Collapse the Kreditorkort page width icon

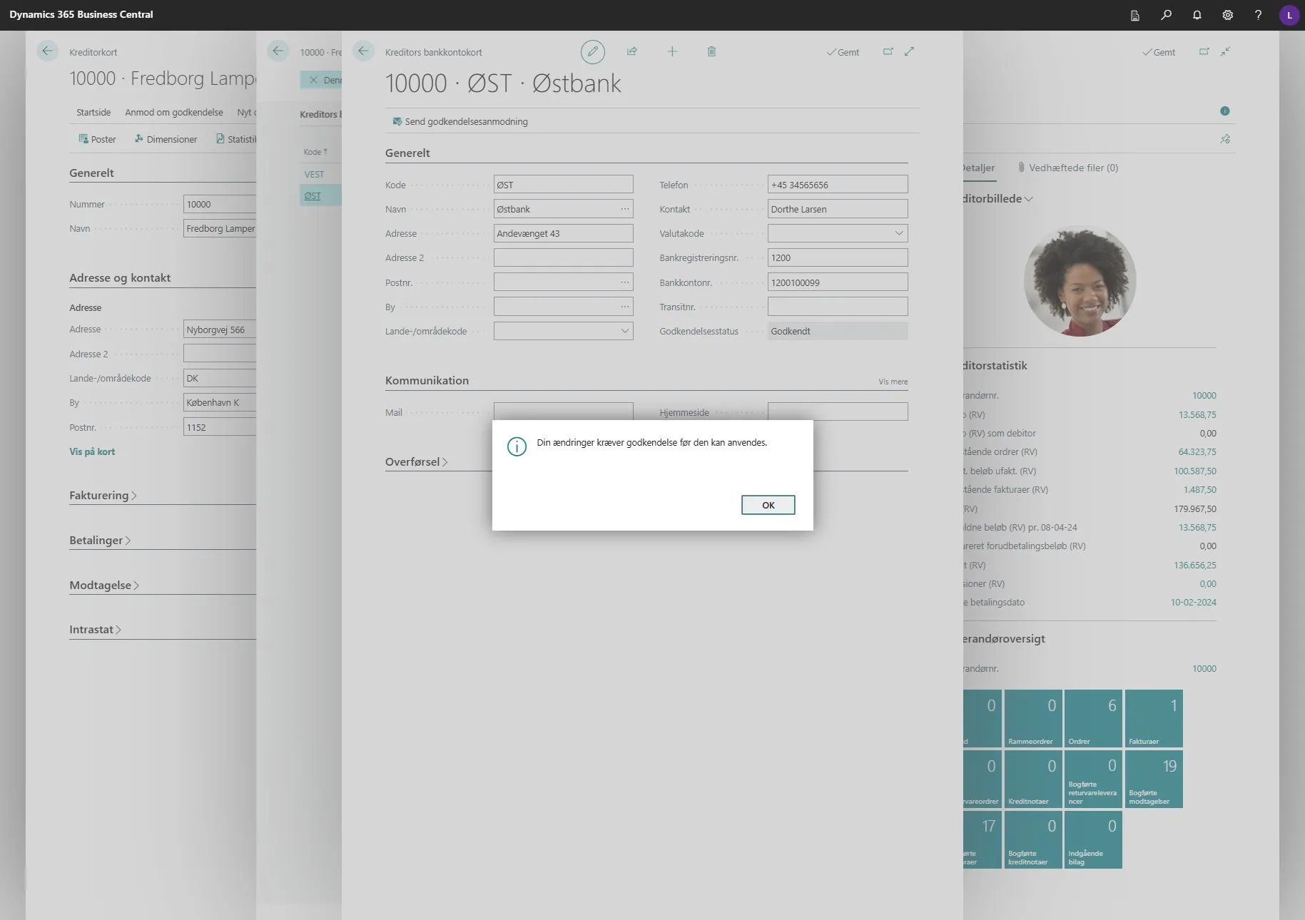click(x=1225, y=51)
